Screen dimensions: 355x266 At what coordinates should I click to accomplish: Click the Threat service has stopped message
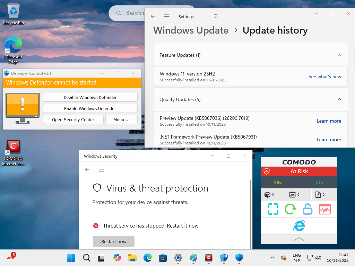[x=151, y=226]
